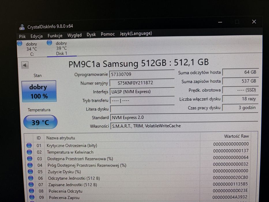Select the Zużycie Dysku (%) attribute
This screenshot has width=269, height=202.
click(64, 172)
